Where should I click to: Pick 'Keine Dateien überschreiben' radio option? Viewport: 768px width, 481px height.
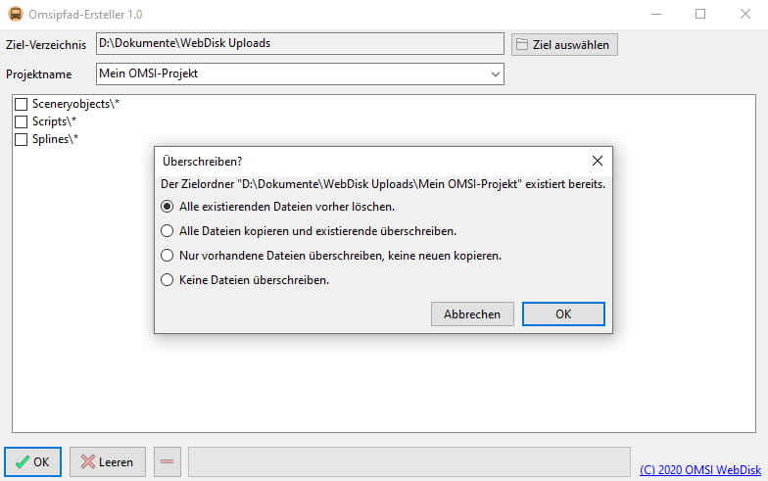(x=168, y=280)
